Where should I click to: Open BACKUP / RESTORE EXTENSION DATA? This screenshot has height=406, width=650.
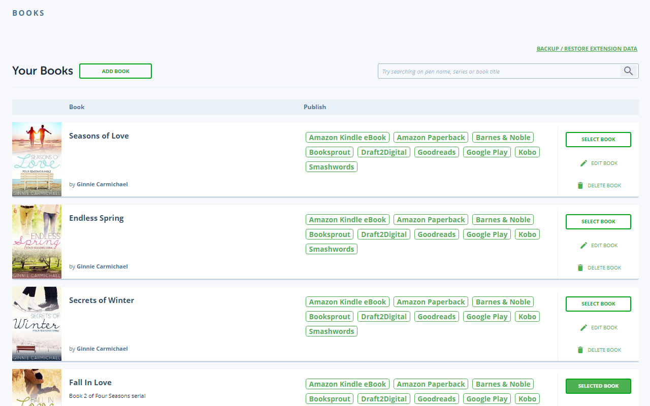[587, 49]
